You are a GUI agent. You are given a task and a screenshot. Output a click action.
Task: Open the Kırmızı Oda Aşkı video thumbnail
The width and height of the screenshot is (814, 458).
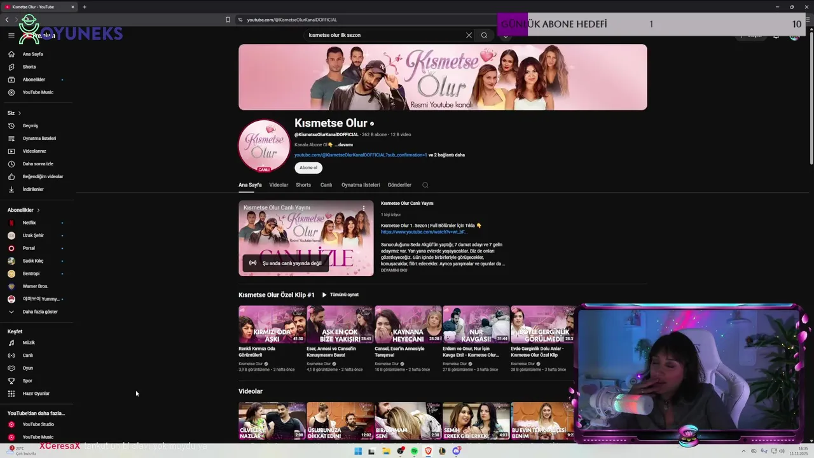pyautogui.click(x=272, y=324)
